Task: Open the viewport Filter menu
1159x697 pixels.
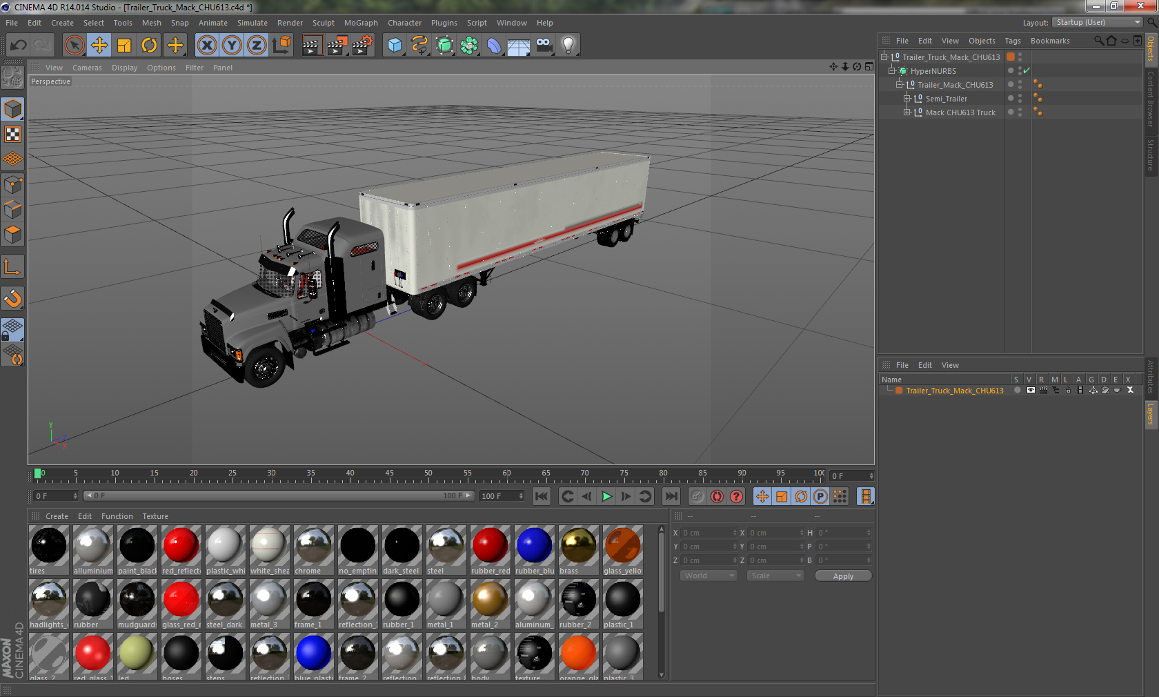Action: pos(195,68)
